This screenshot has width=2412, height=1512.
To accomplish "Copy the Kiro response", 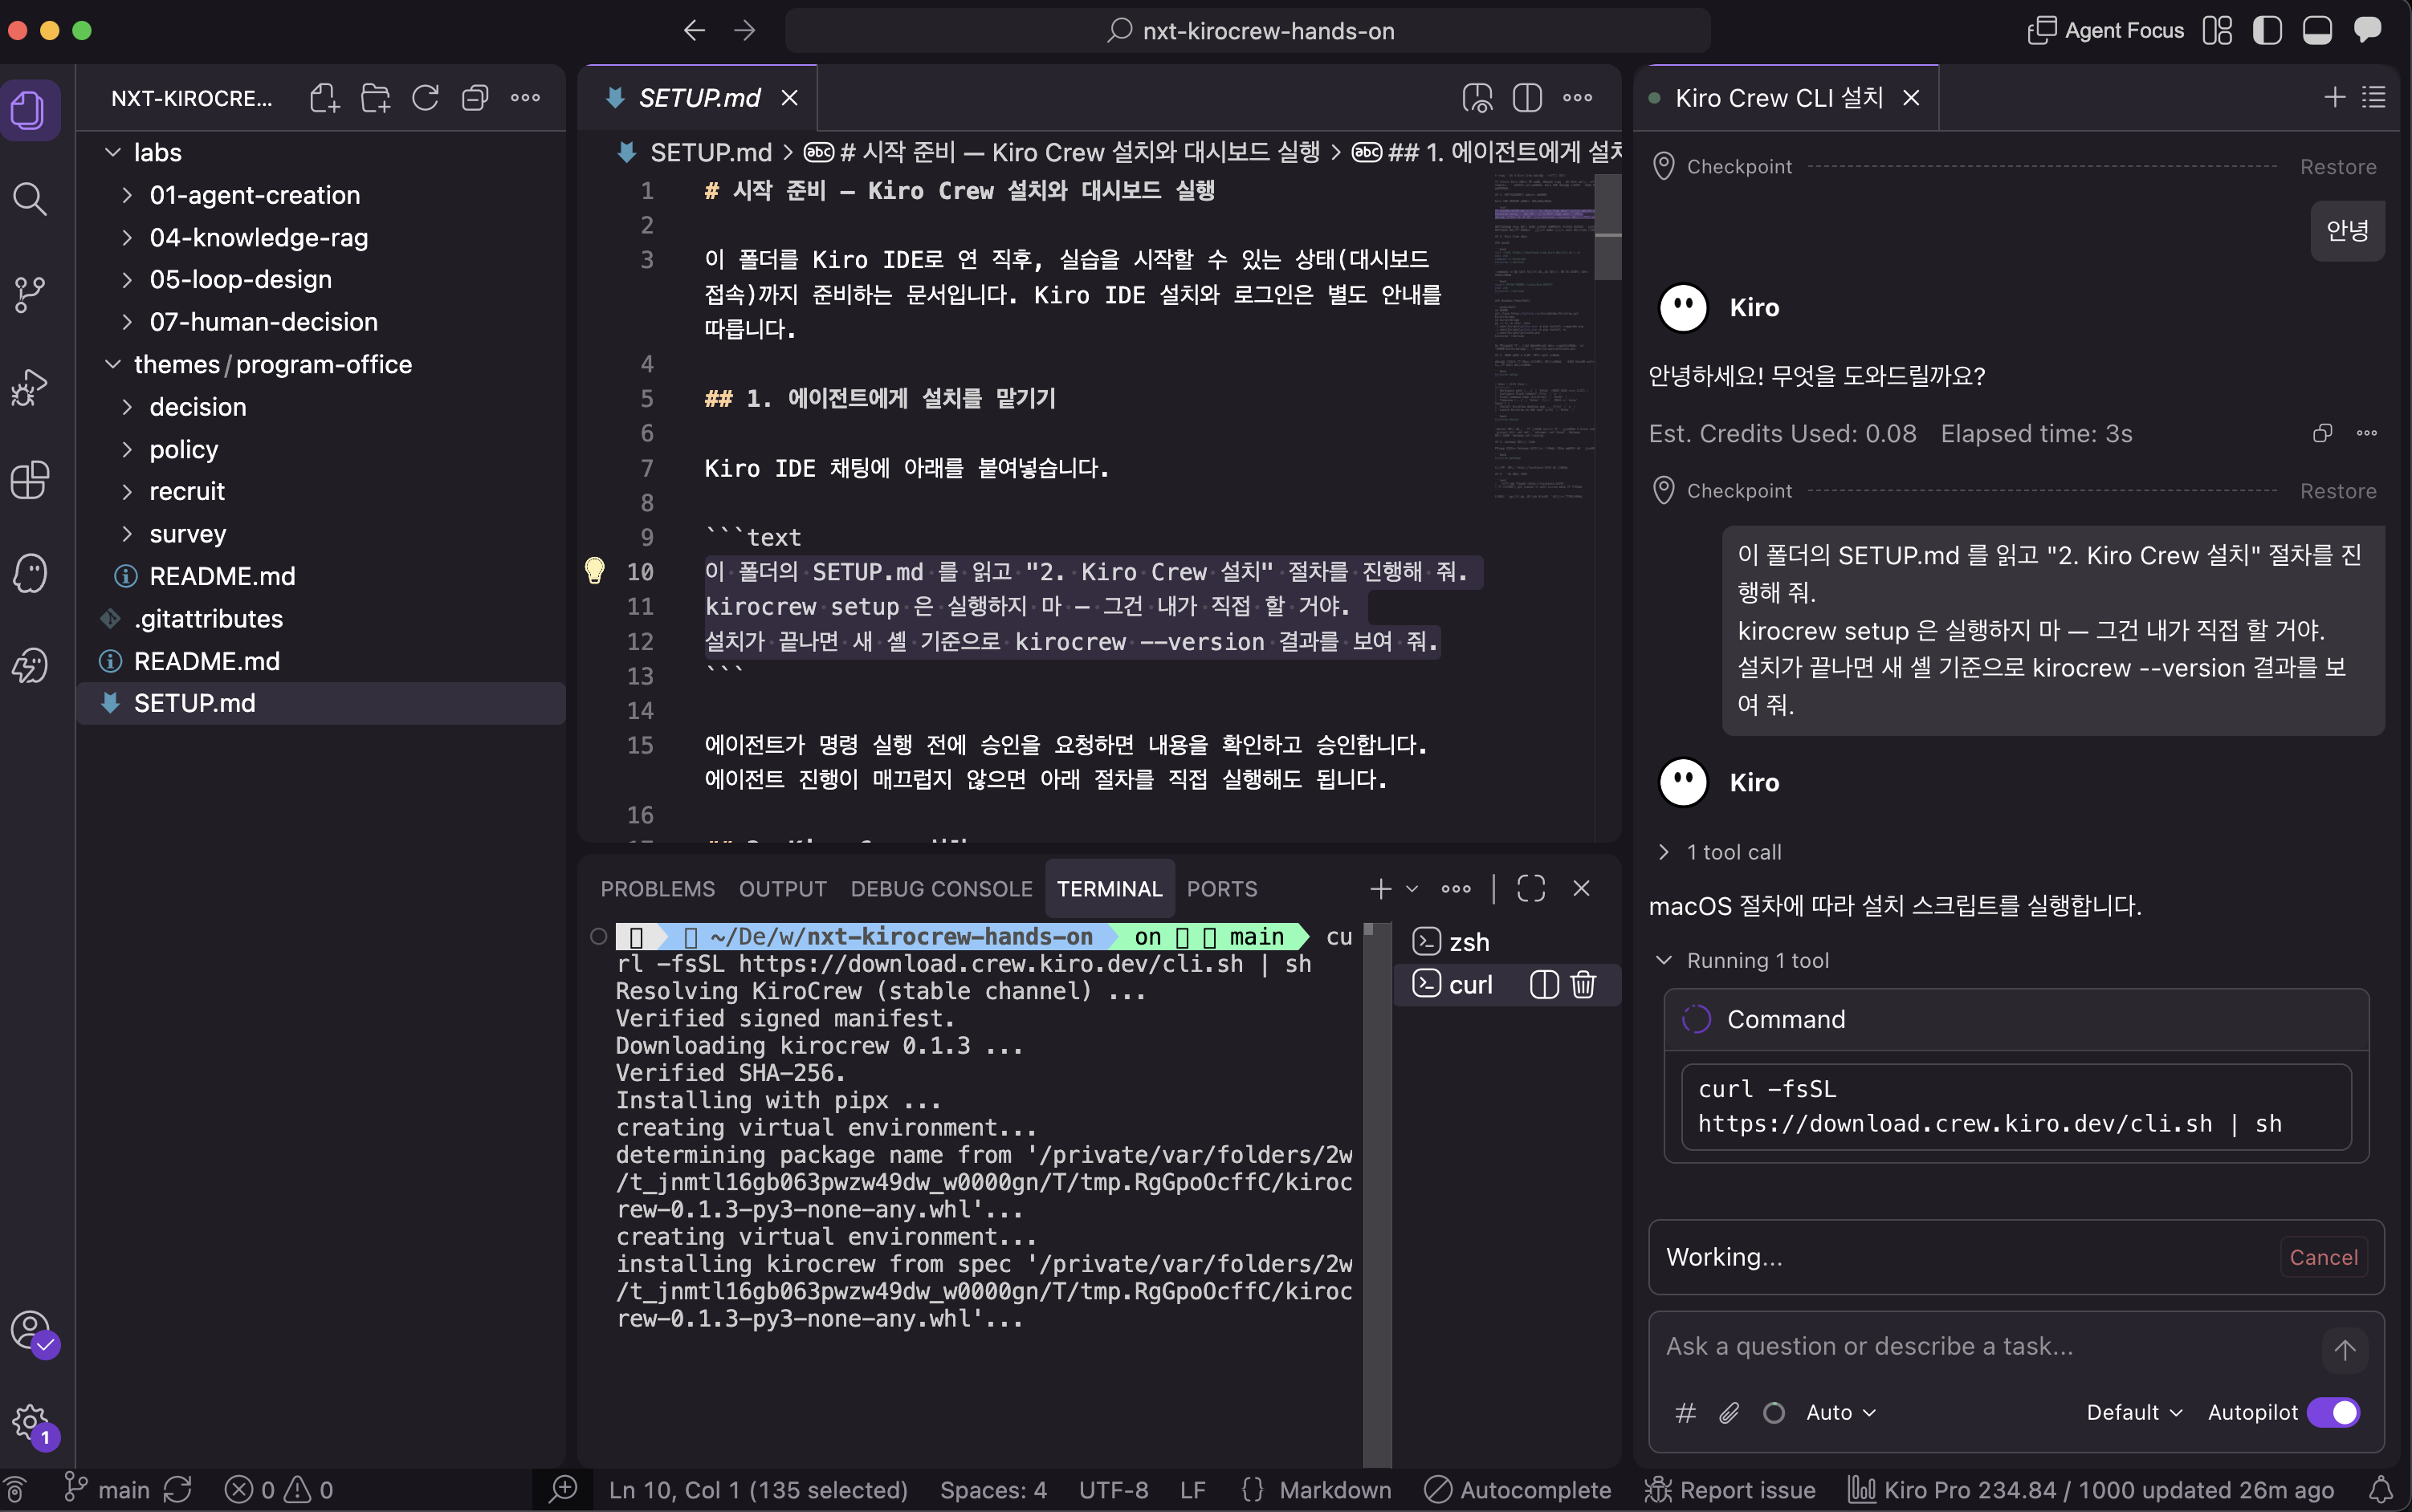I will pyautogui.click(x=2323, y=433).
